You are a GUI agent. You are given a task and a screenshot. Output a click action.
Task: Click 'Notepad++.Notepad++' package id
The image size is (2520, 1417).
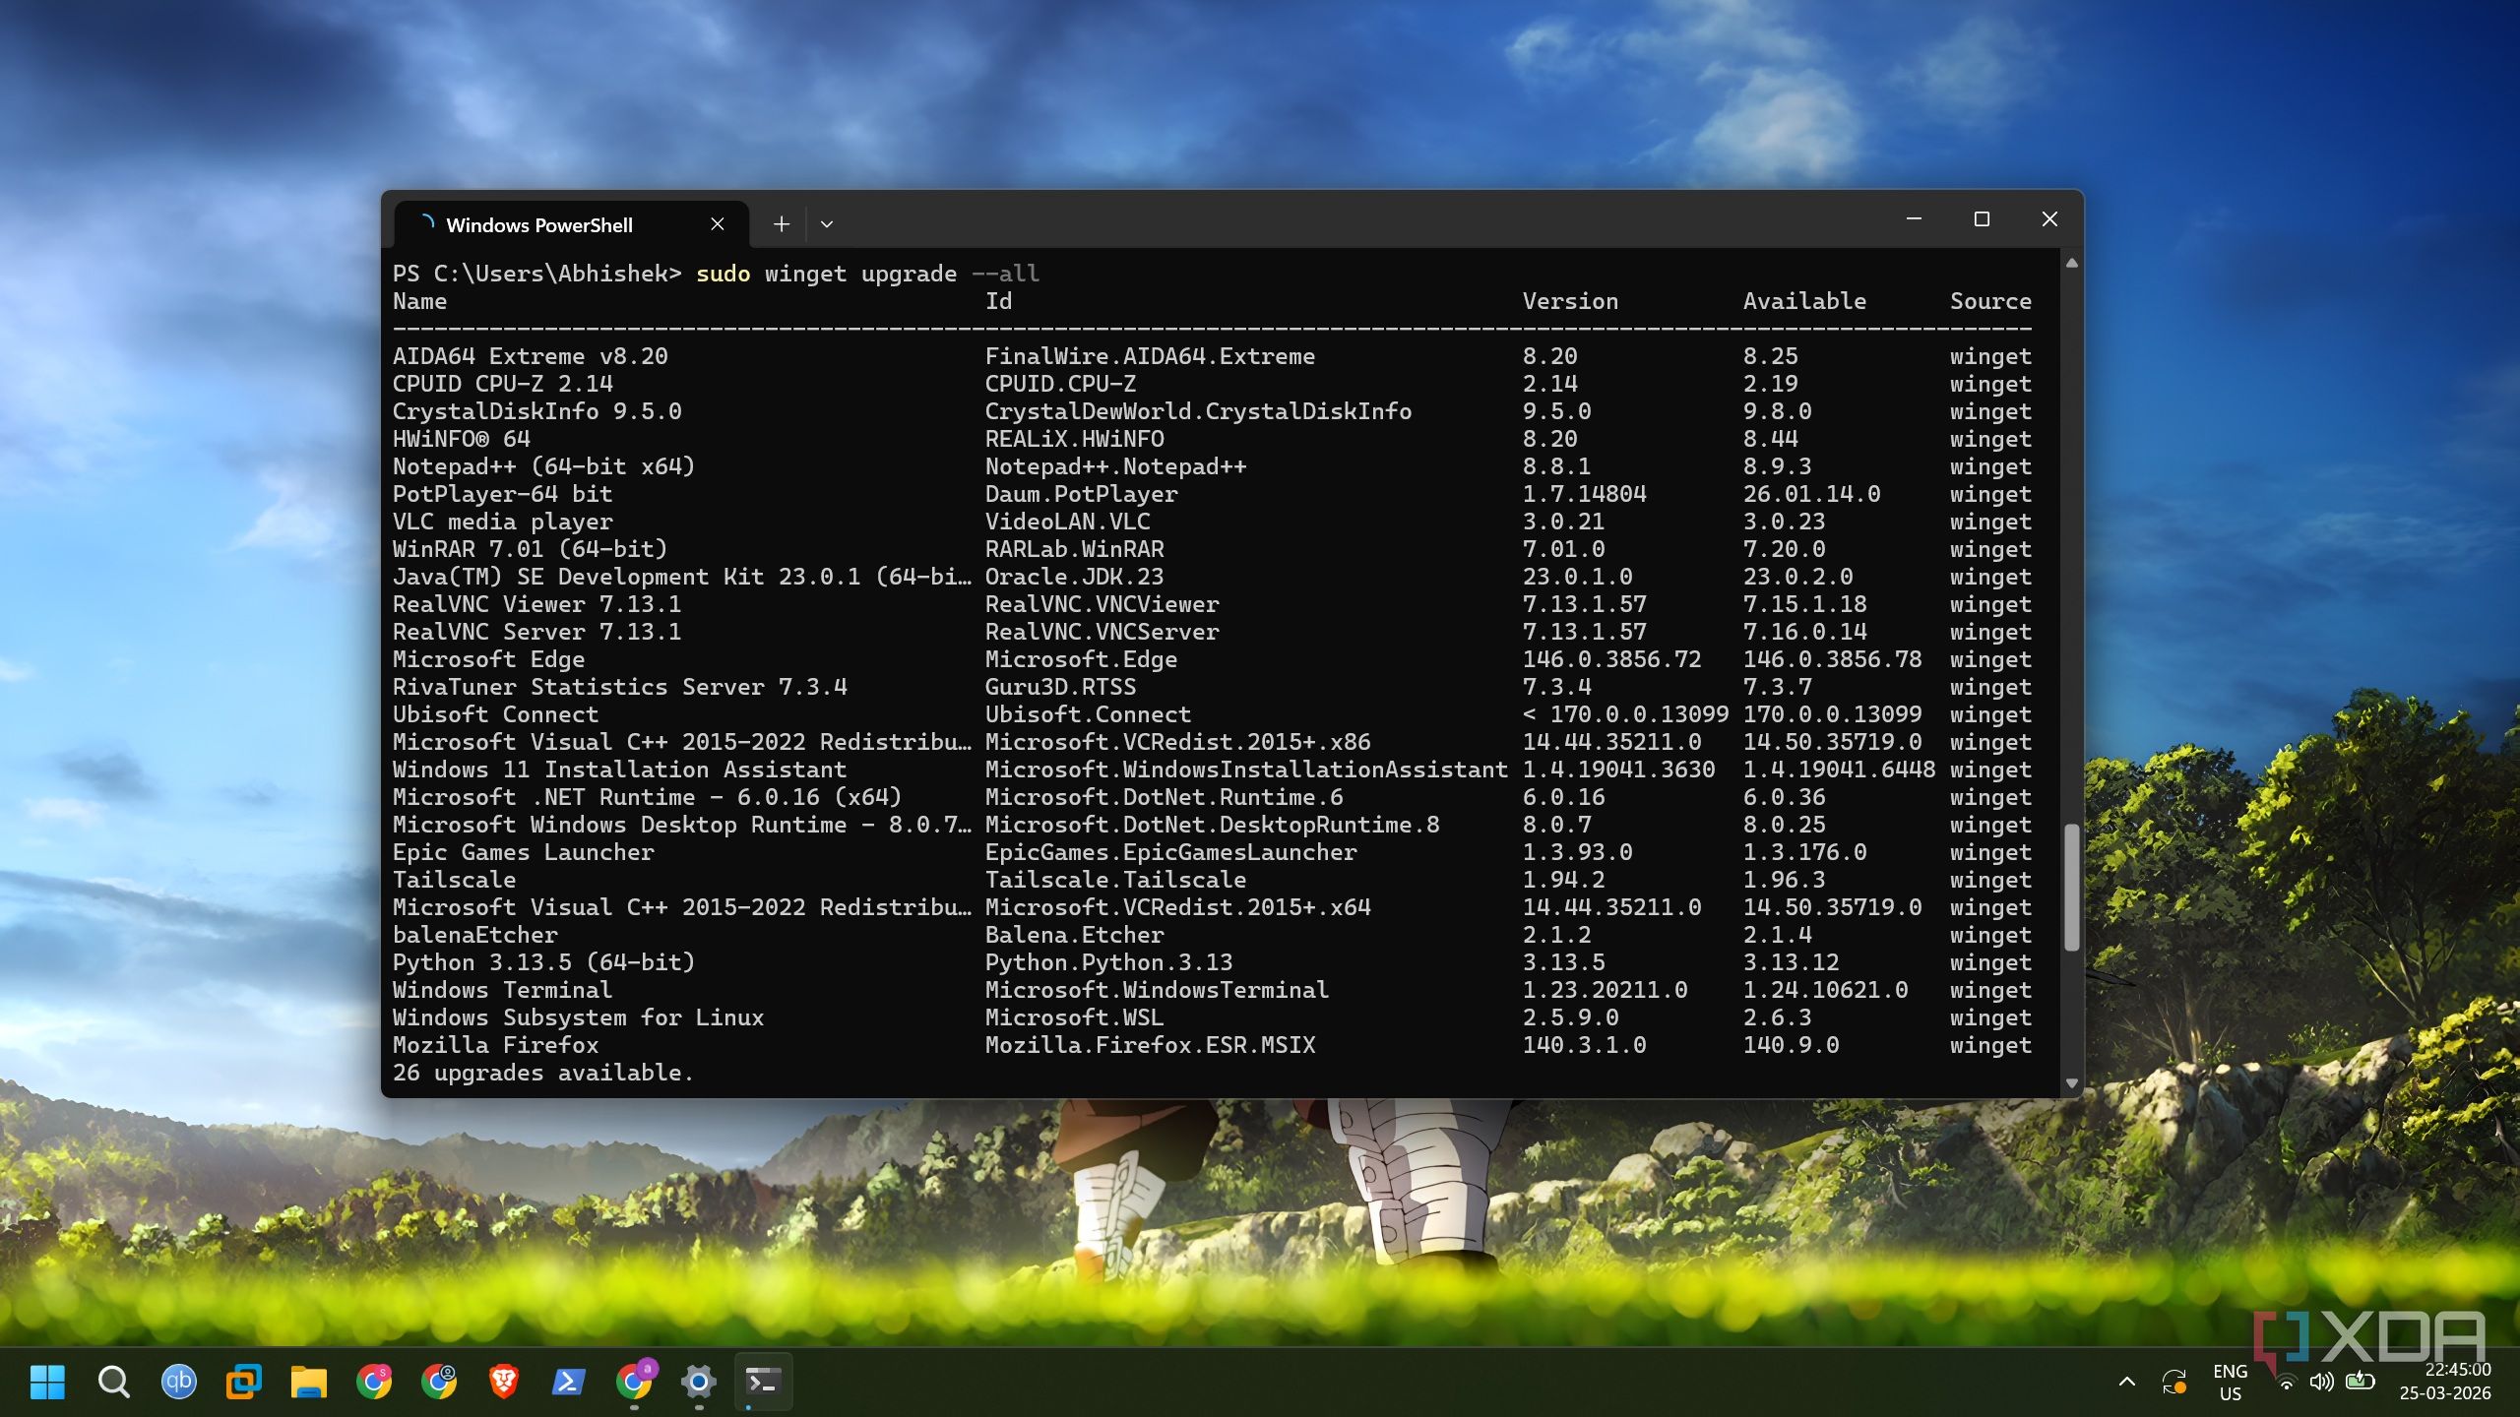pyautogui.click(x=1115, y=466)
